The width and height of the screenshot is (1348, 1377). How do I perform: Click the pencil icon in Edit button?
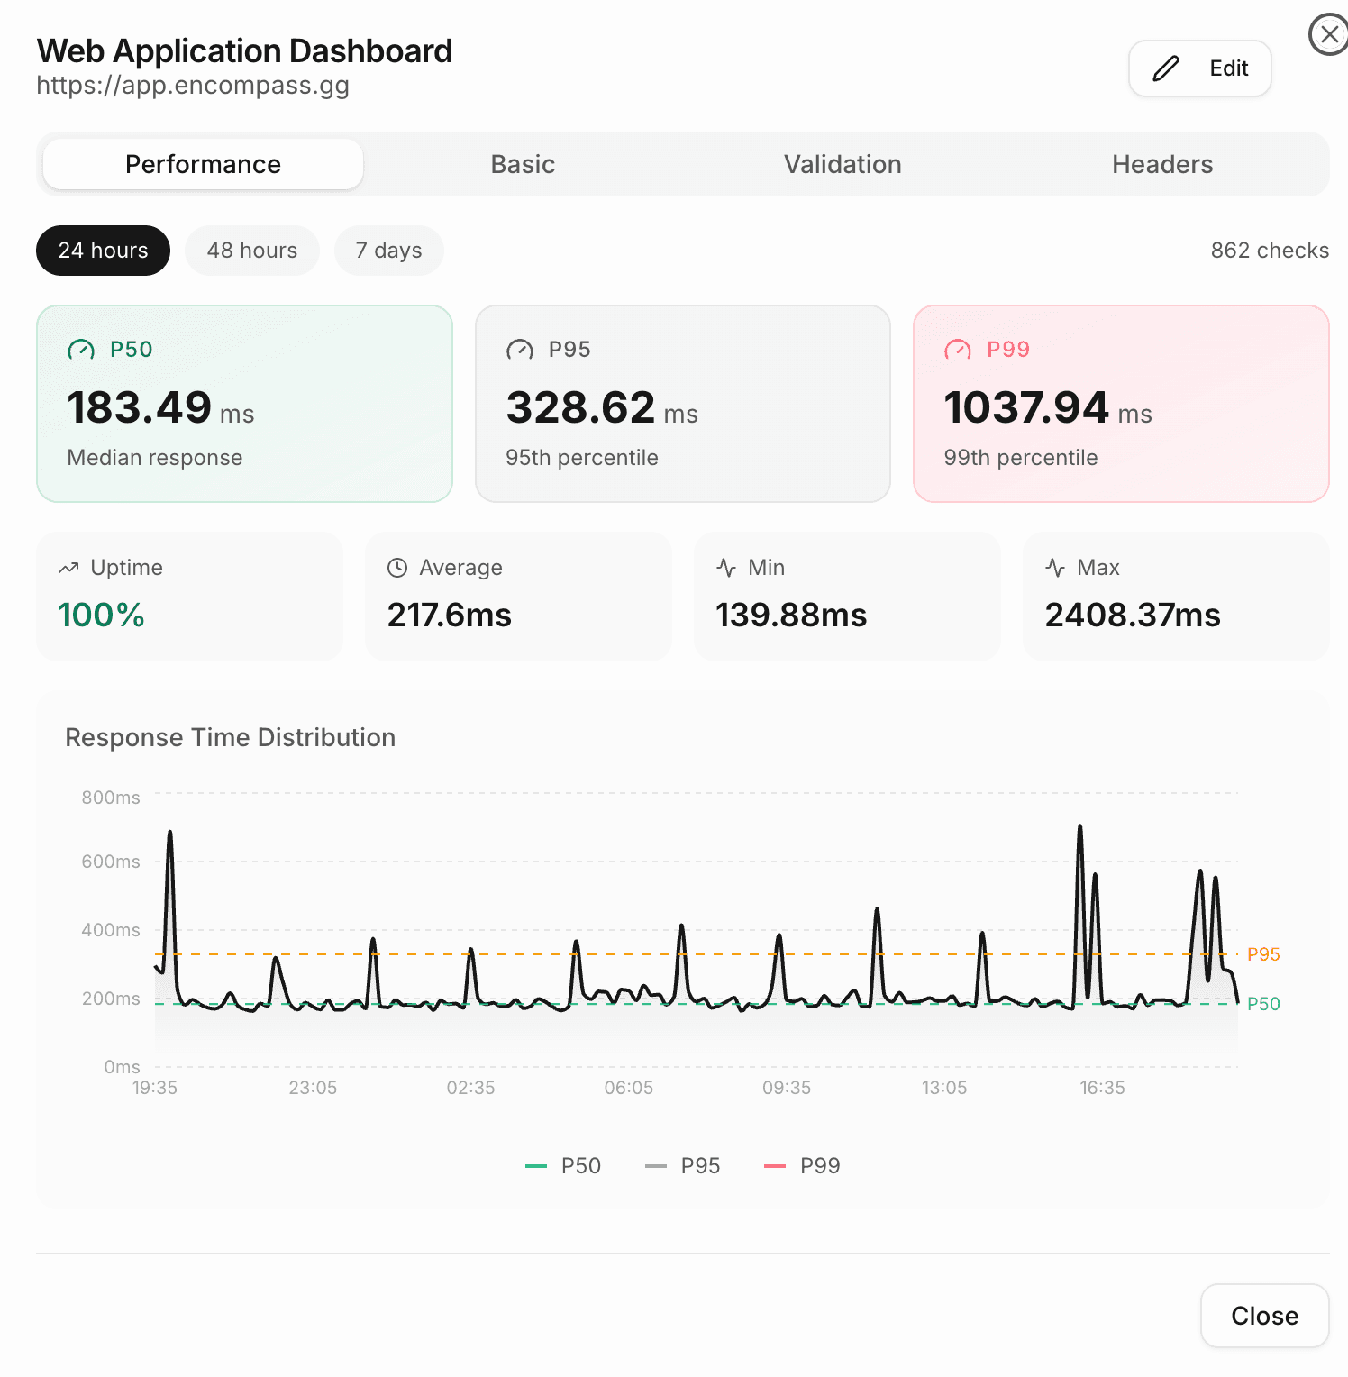pyautogui.click(x=1166, y=68)
